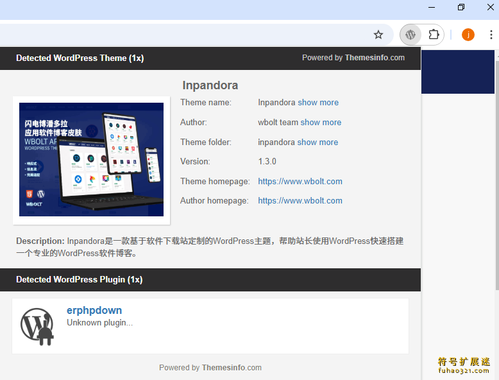Click the Inpandora theme title
This screenshot has width=499, height=380.
(210, 85)
